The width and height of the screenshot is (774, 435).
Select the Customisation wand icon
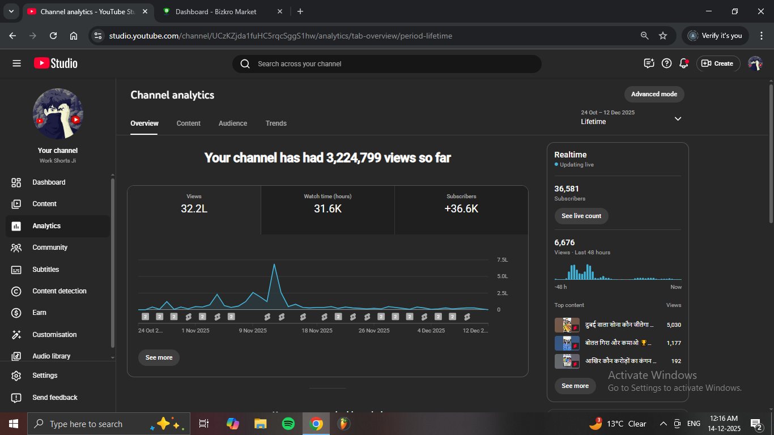click(x=16, y=335)
